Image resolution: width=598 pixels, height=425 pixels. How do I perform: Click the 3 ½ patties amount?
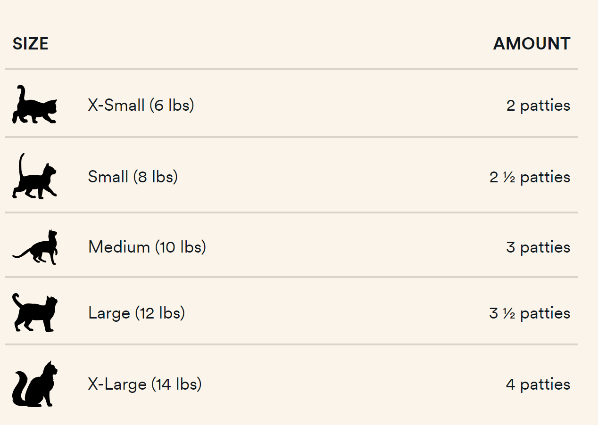pyautogui.click(x=530, y=313)
